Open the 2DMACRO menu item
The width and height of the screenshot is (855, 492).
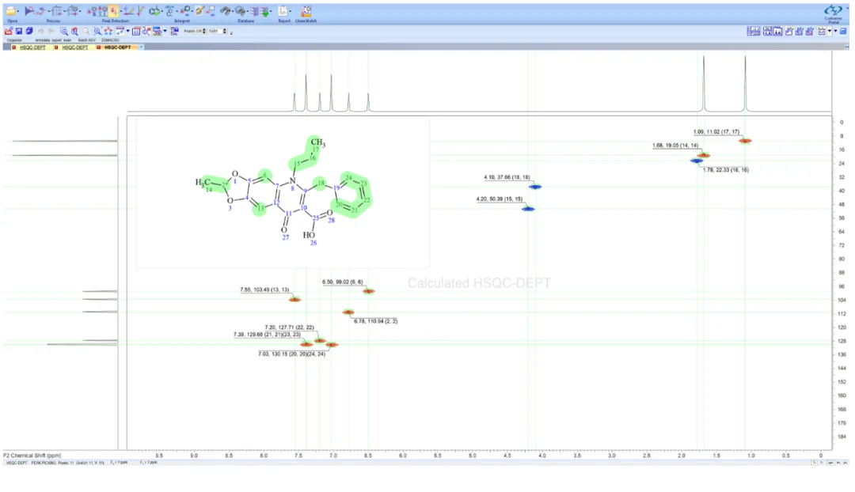point(110,40)
